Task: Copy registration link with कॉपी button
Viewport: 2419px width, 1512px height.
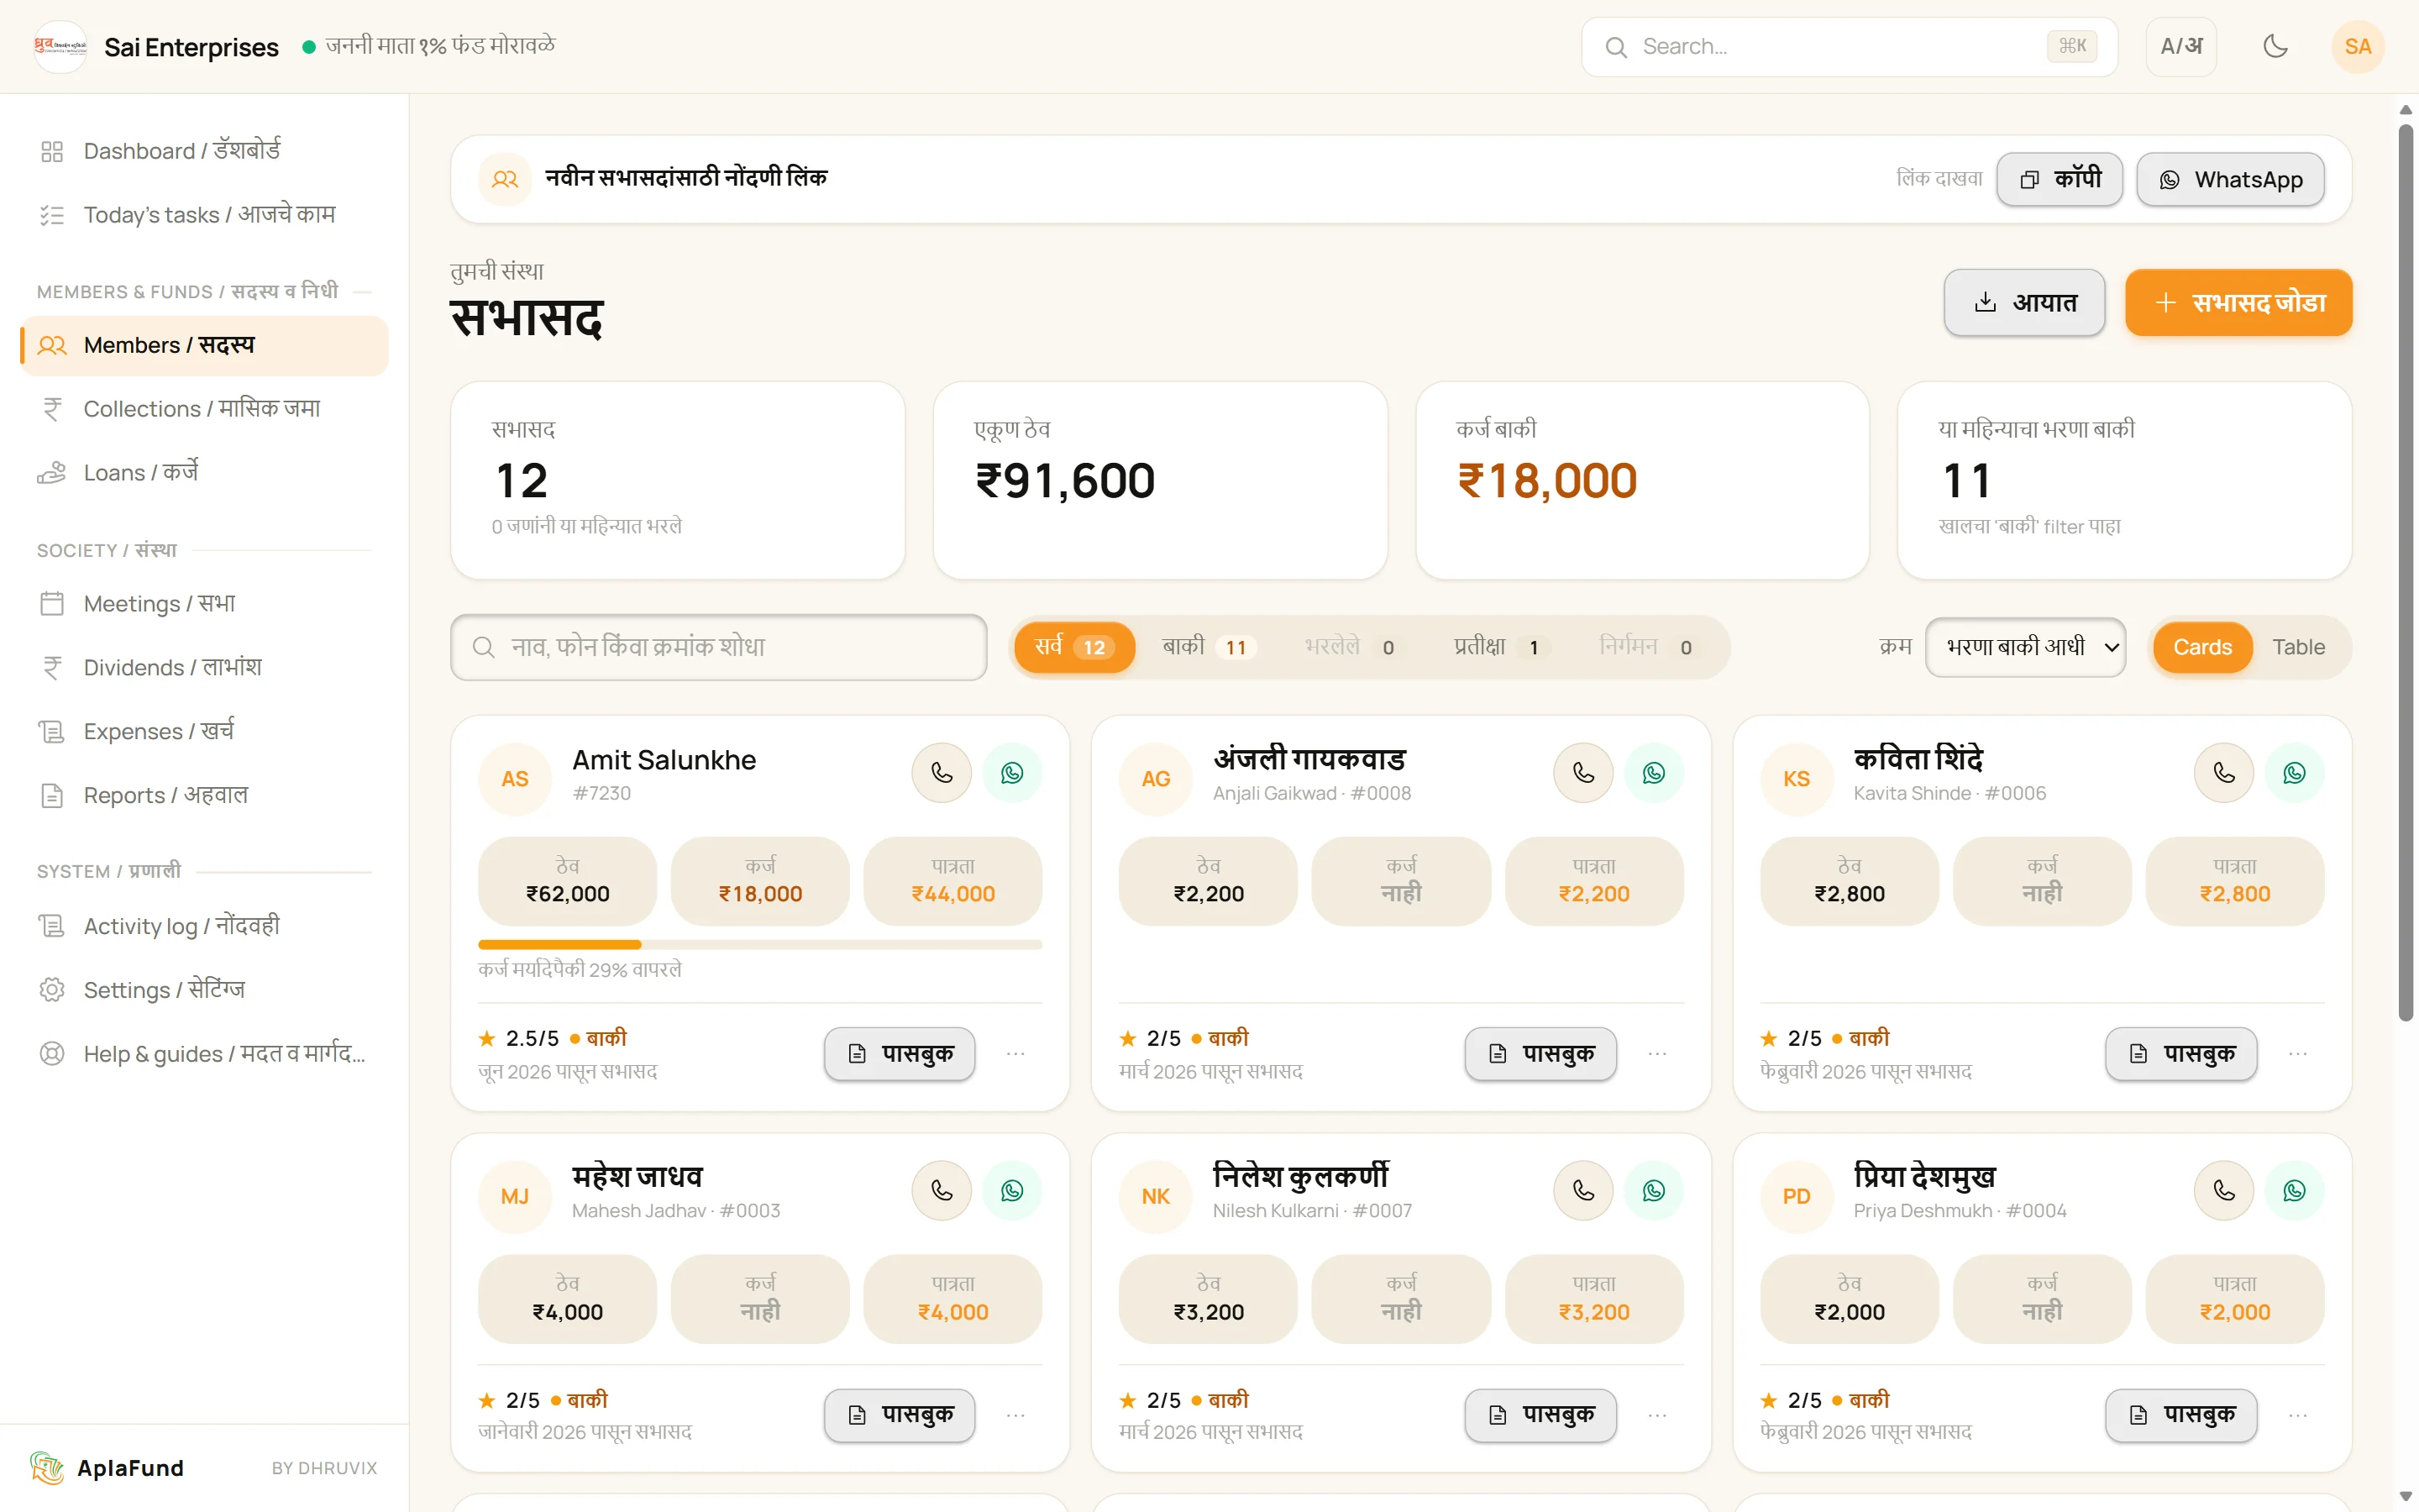Action: 2060,179
